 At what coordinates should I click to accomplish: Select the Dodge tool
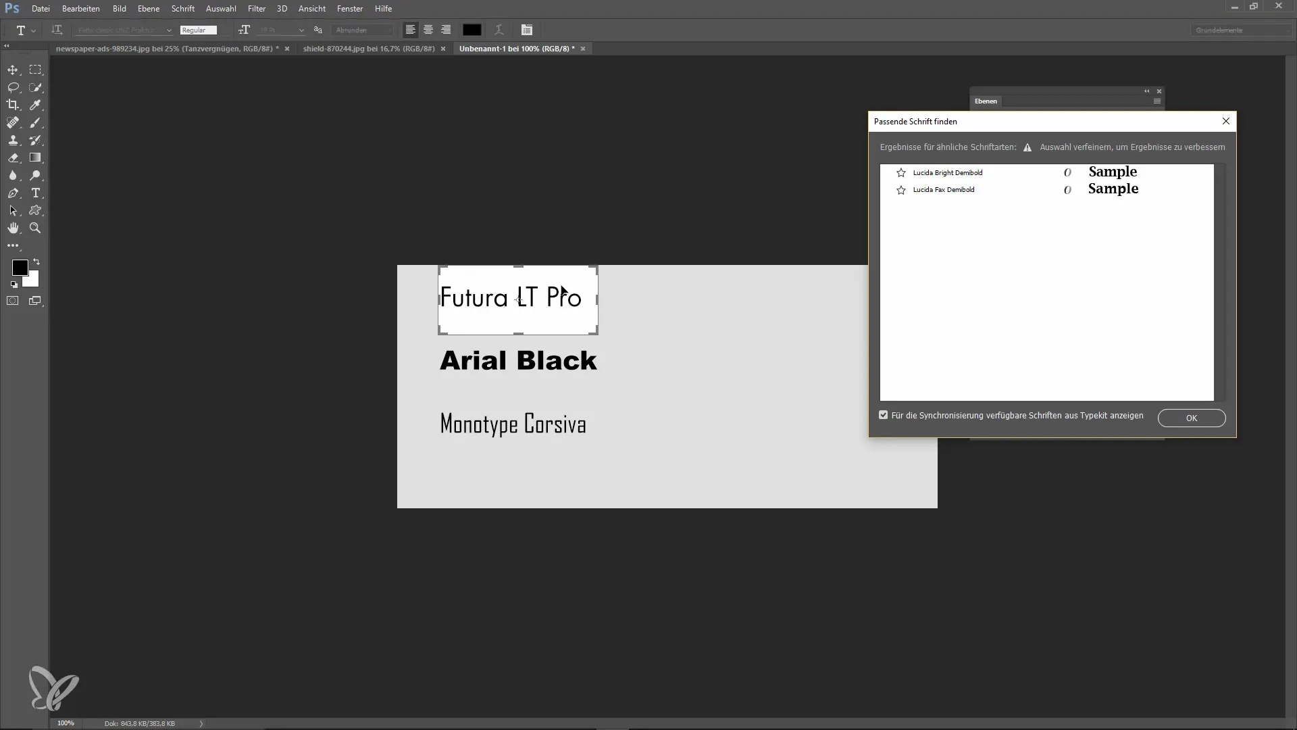tap(35, 175)
